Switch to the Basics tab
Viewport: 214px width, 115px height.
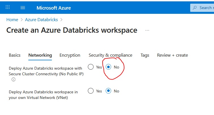coord(15,55)
